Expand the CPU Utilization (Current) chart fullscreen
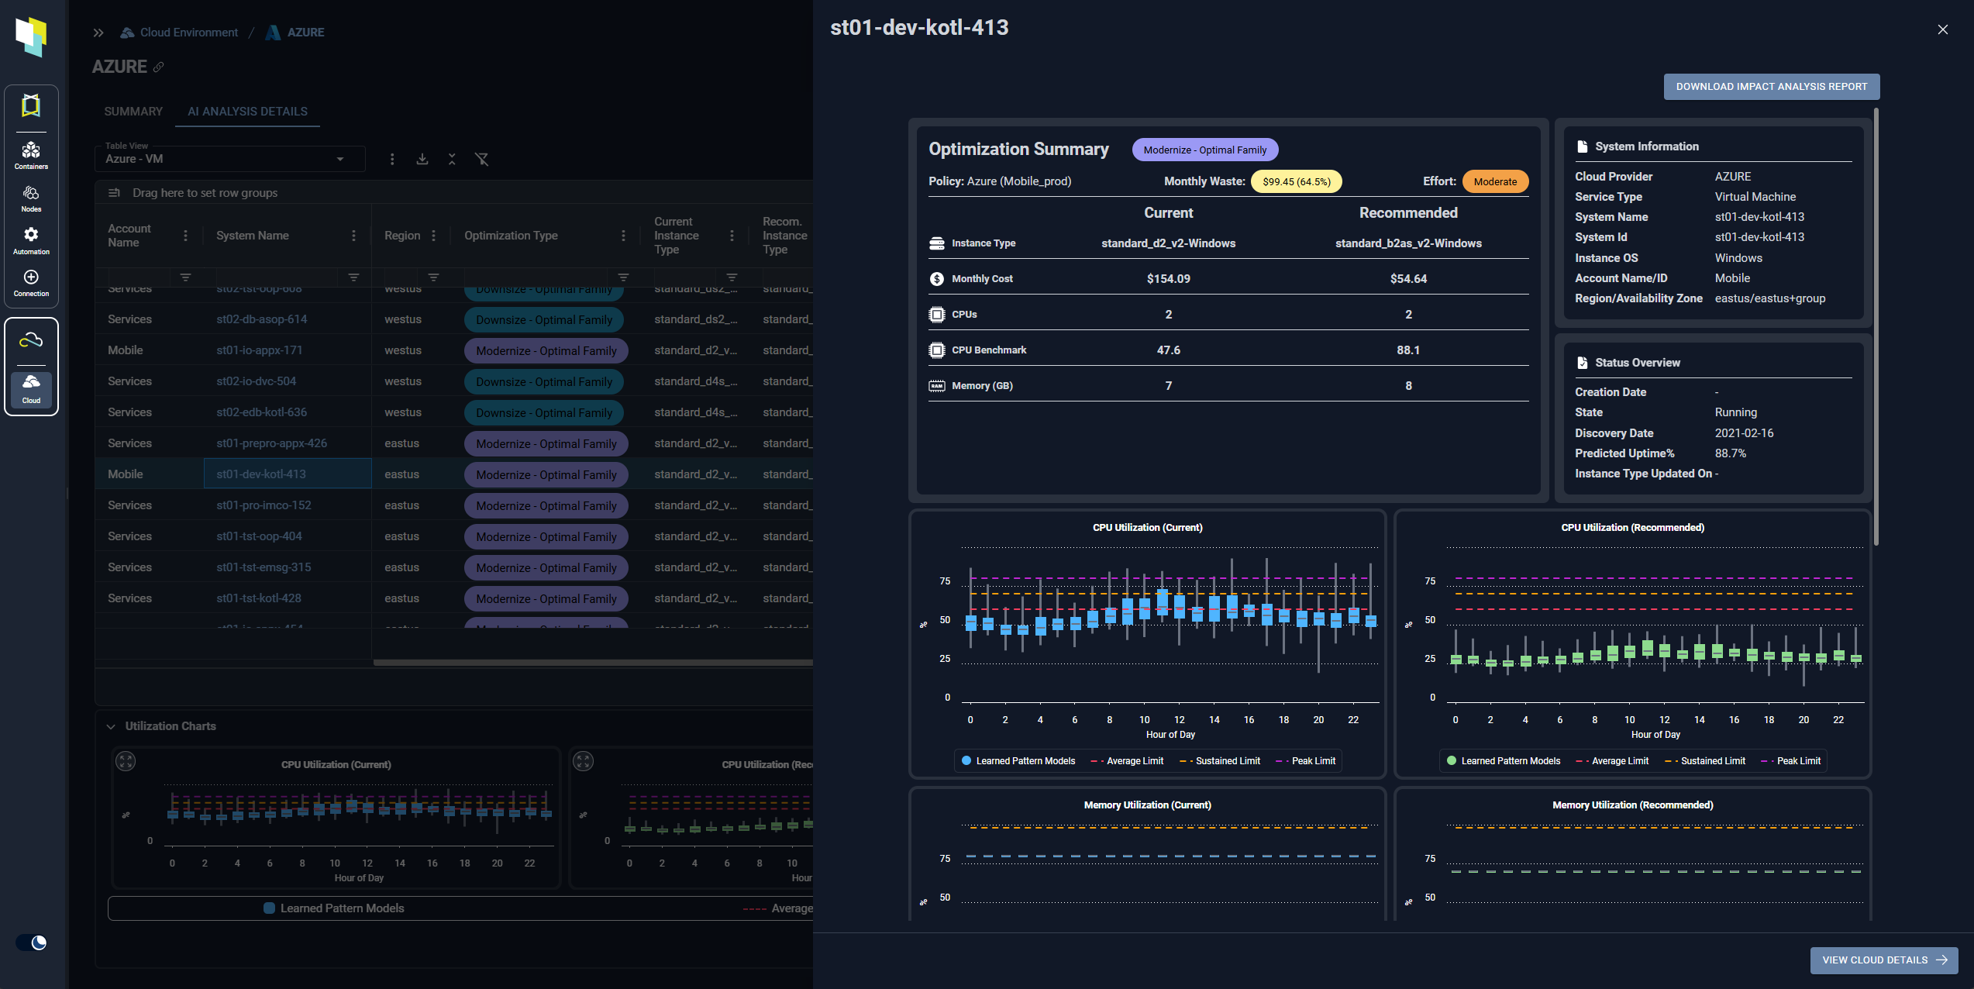 (126, 761)
